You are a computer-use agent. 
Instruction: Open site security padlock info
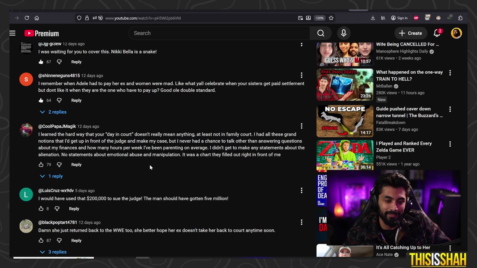point(87,18)
